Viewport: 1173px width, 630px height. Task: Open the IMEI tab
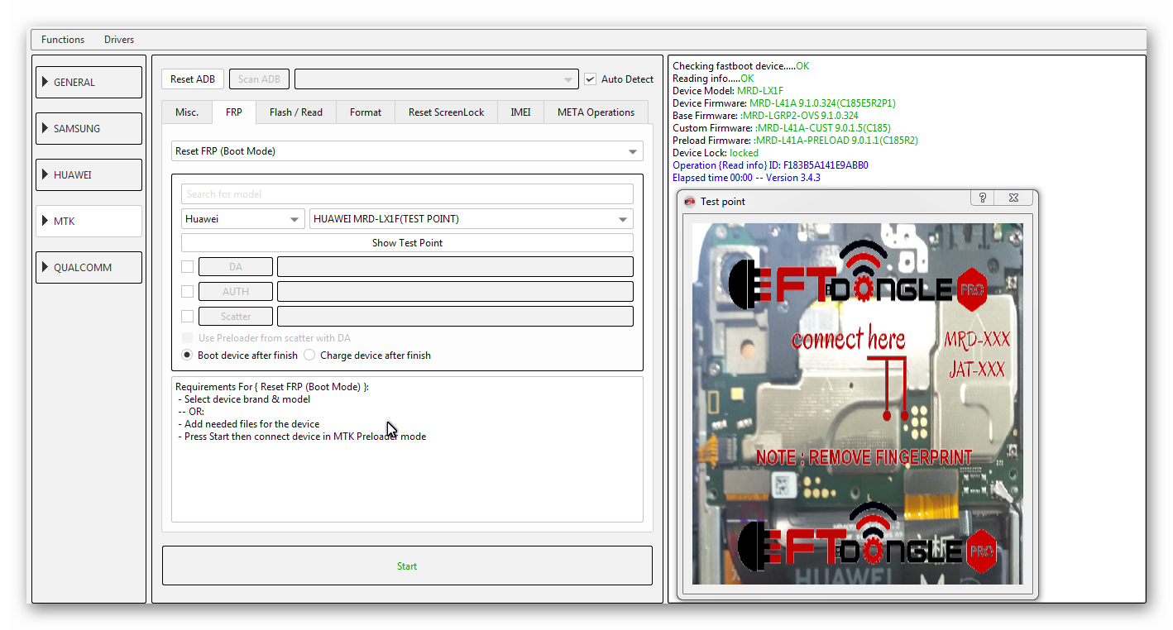(x=520, y=112)
